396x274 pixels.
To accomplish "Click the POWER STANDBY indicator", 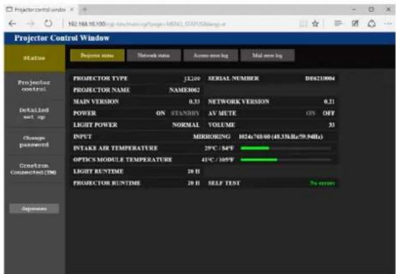I will [x=185, y=113].
